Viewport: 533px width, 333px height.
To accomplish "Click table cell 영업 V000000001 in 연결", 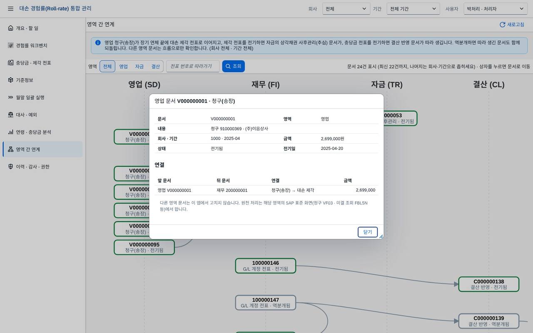I will [x=174, y=190].
